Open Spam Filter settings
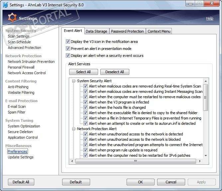This screenshot has width=222, height=191. point(17,112)
